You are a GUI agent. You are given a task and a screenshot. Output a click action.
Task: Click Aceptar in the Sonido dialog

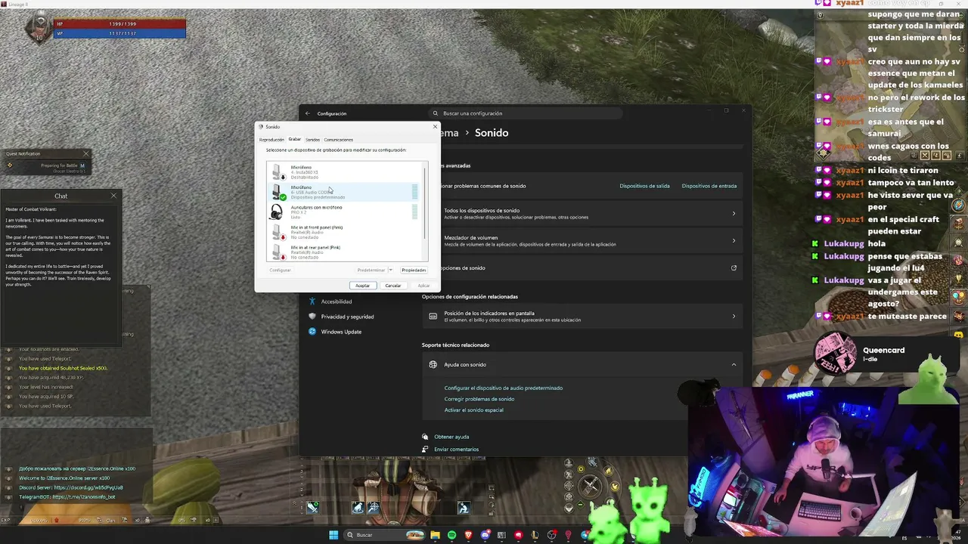point(362,286)
